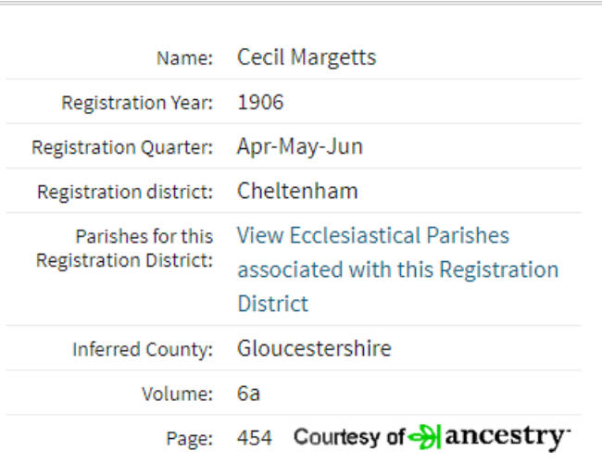This screenshot has height=463, width=602.
Task: Click the green Ancestry leaf logo icon
Action: tap(424, 437)
